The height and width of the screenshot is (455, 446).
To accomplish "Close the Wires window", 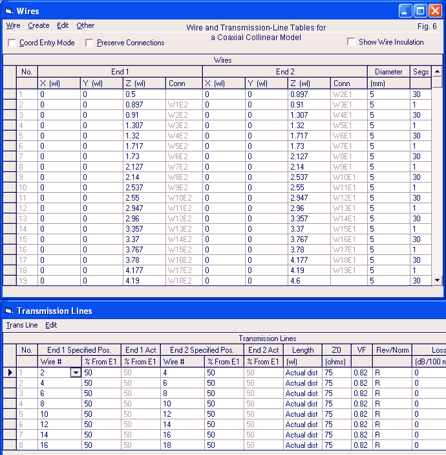I will pyautogui.click(x=435, y=11).
